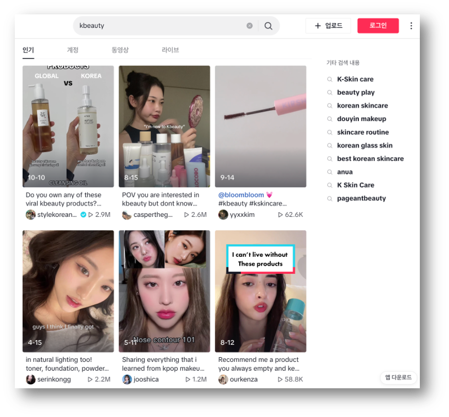Click 'Recommend me a product' caption

pyautogui.click(x=258, y=360)
